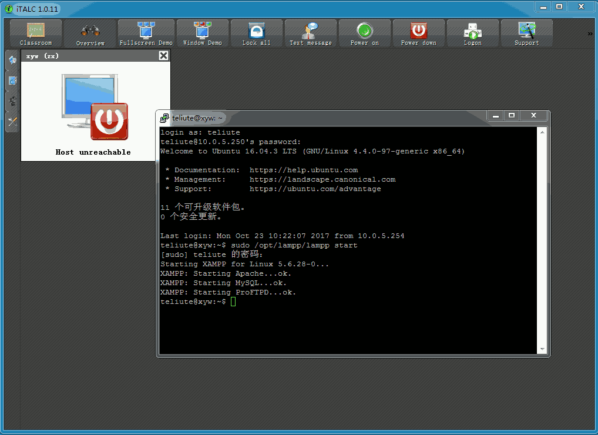The width and height of the screenshot is (598, 435).
Task: Click the landscape.canonical.com URL in terminal
Action: pos(322,179)
